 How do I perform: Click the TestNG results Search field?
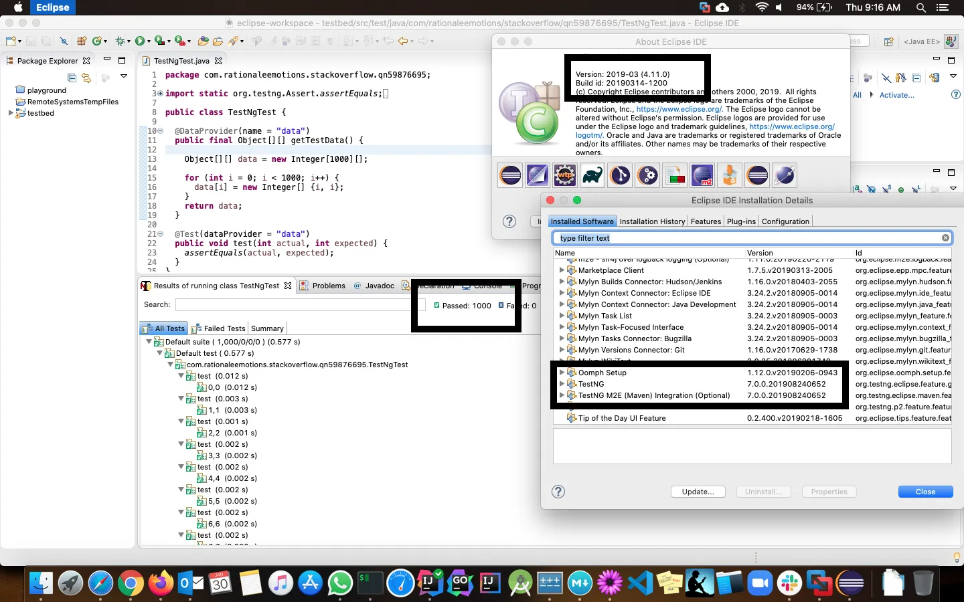[301, 304]
